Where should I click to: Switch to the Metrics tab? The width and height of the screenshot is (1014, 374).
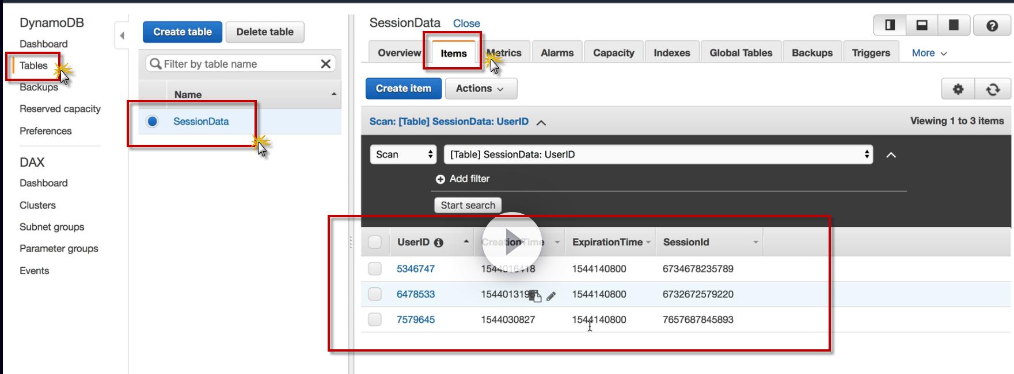pyautogui.click(x=504, y=52)
